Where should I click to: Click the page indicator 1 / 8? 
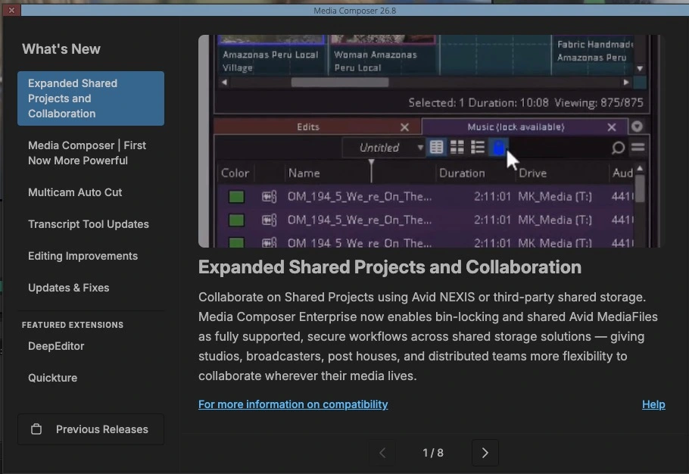433,453
